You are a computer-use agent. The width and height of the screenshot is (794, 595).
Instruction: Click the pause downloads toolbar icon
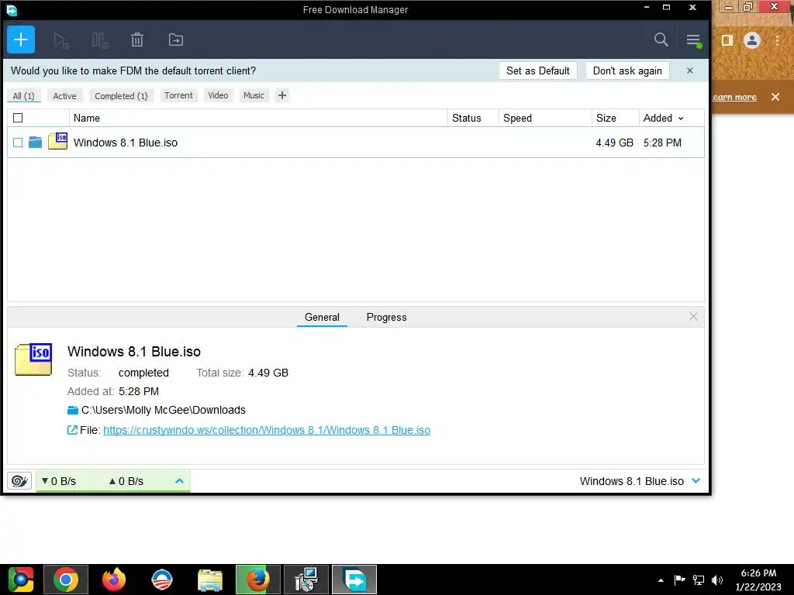100,40
